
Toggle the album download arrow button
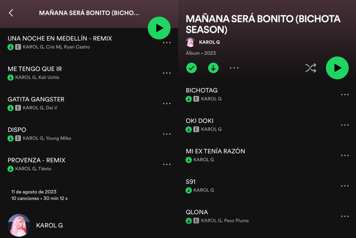pyautogui.click(x=213, y=68)
